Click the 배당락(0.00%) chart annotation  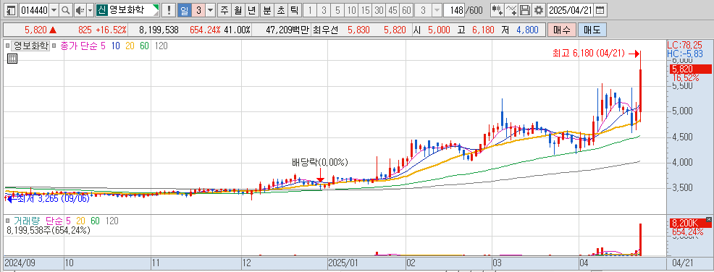click(x=319, y=162)
